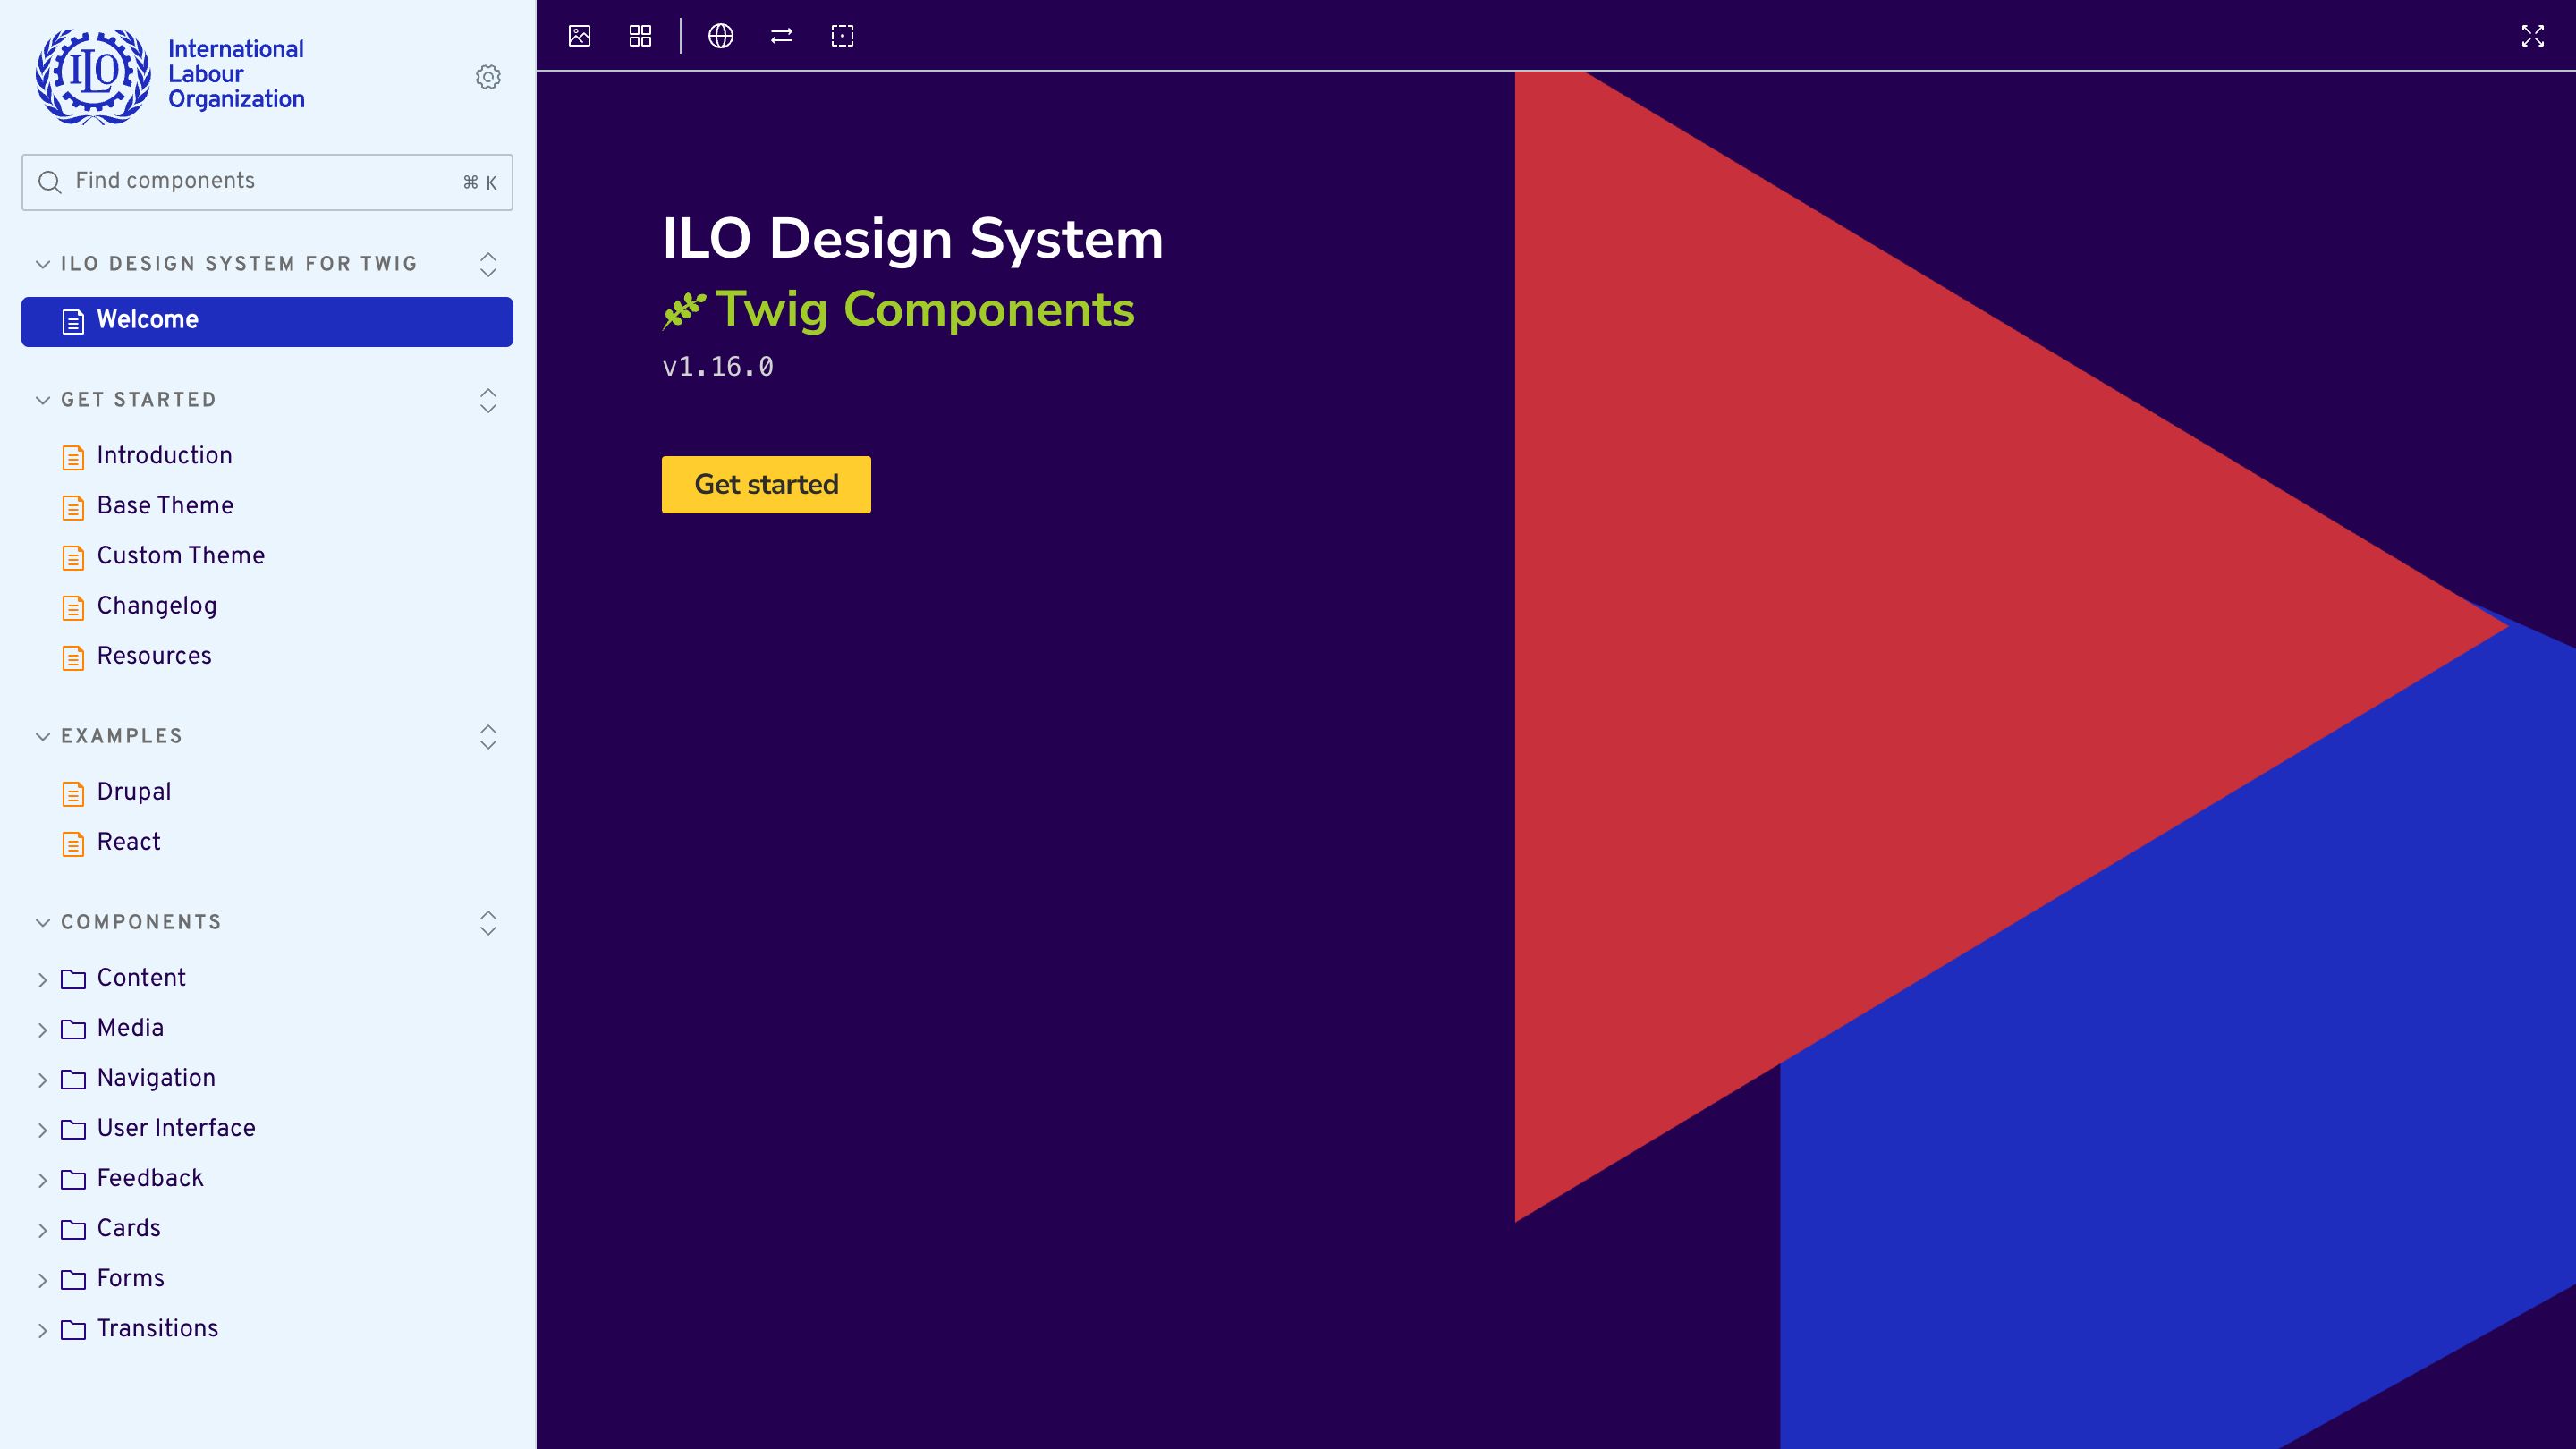Screen dimensions: 2576x1449
Task: Click the Feedback folder icon
Action: [73, 1179]
